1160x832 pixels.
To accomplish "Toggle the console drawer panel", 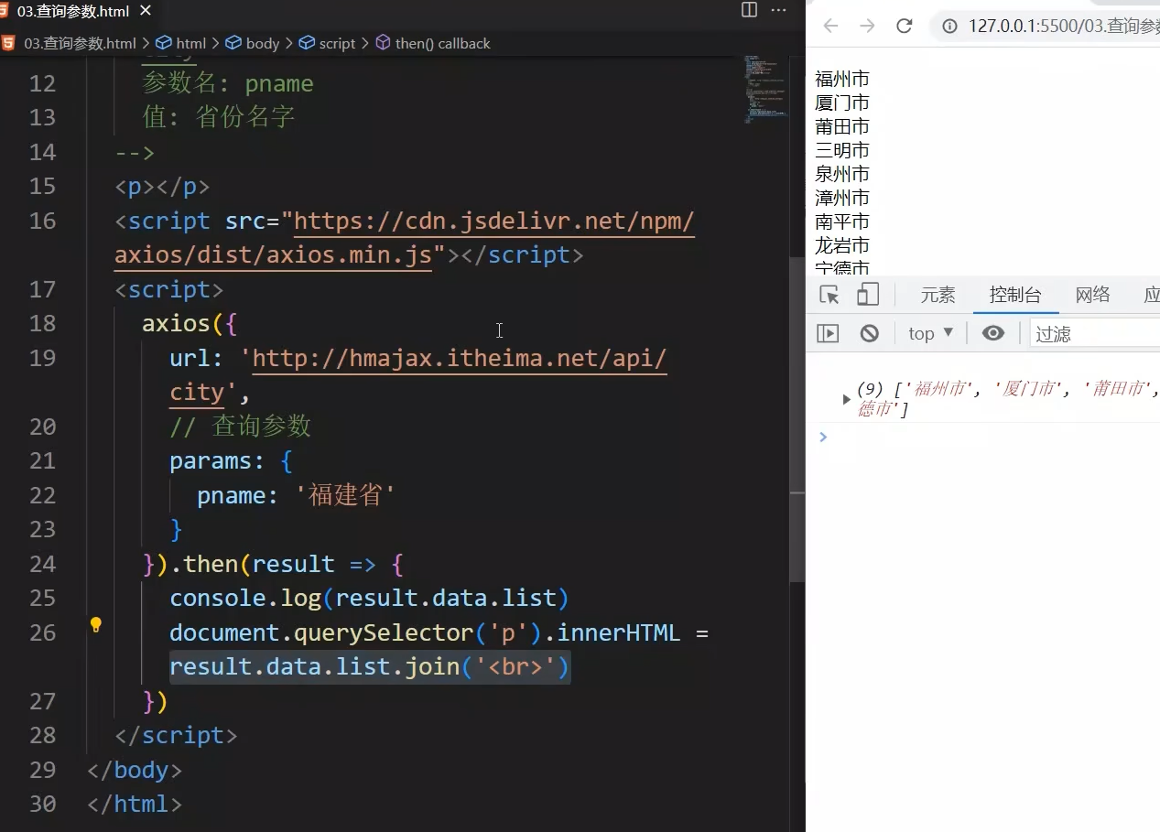I will tap(828, 333).
